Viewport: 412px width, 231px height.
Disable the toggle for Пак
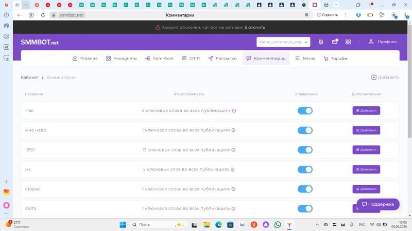tap(305, 110)
